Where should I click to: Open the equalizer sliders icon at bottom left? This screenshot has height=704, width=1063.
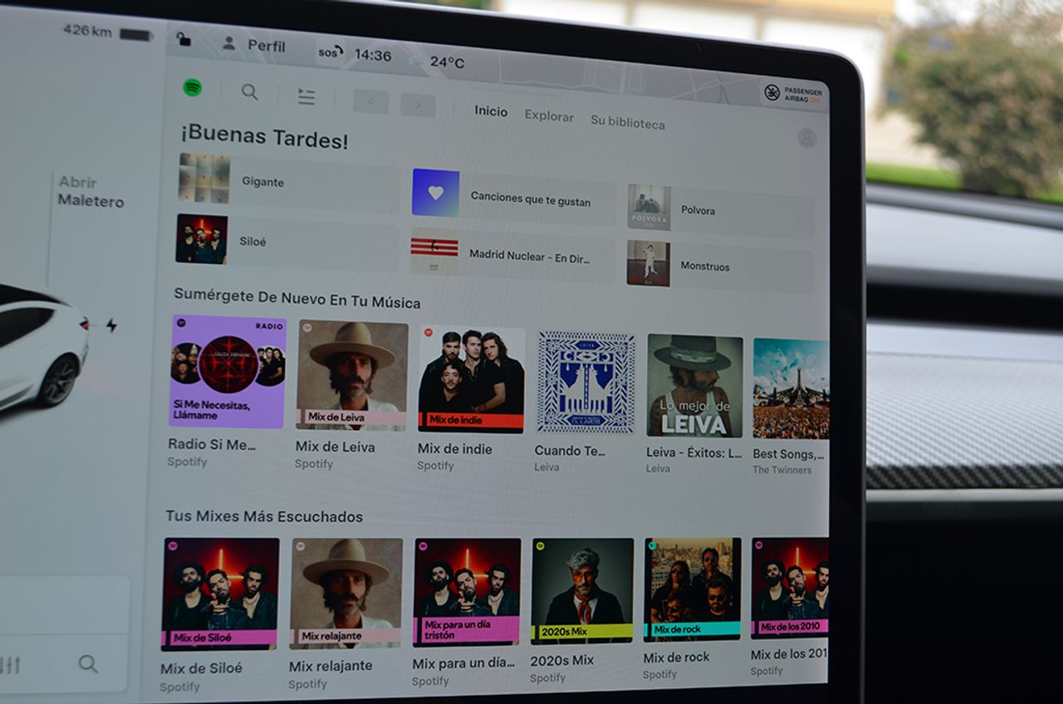pyautogui.click(x=10, y=665)
